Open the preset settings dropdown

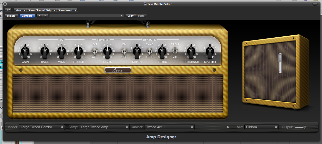click(x=87, y=16)
